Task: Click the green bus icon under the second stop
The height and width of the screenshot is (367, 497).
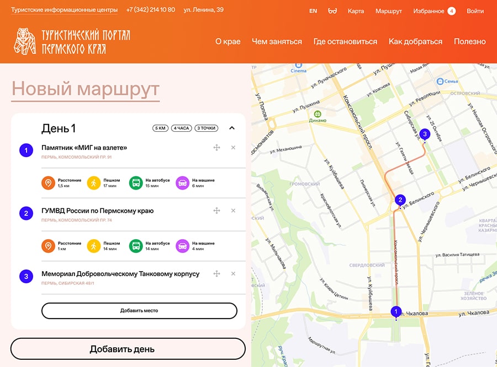Action: pos(136,246)
